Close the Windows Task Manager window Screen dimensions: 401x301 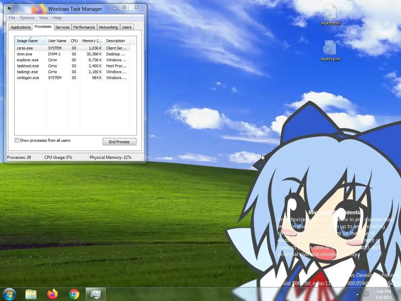[136, 8]
